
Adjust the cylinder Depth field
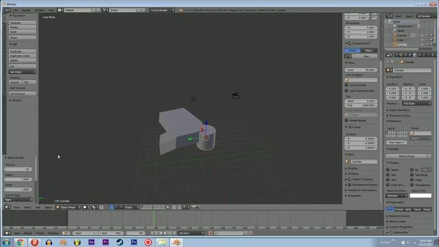tap(19, 189)
